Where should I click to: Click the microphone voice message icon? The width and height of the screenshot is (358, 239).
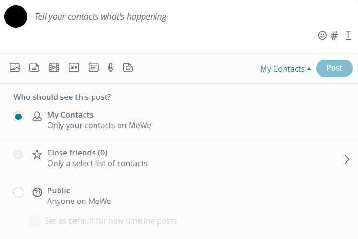[111, 68]
